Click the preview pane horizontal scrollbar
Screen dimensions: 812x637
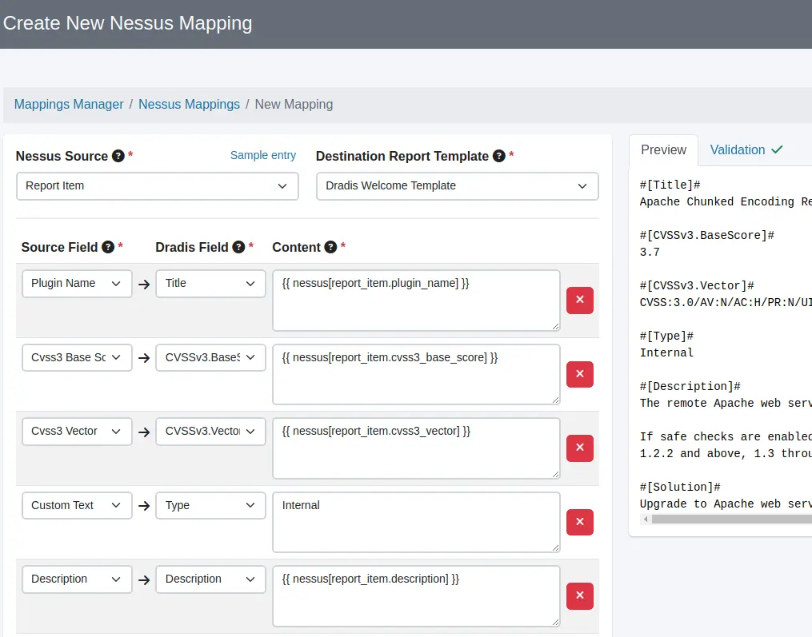point(731,519)
